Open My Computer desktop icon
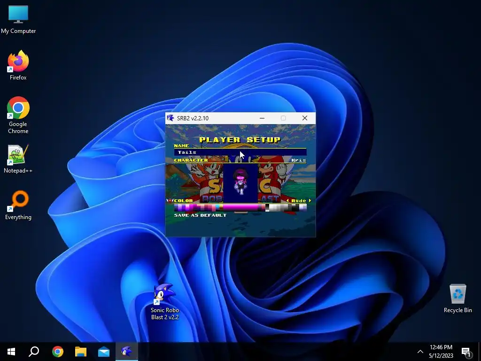The width and height of the screenshot is (481, 361). (x=18, y=20)
